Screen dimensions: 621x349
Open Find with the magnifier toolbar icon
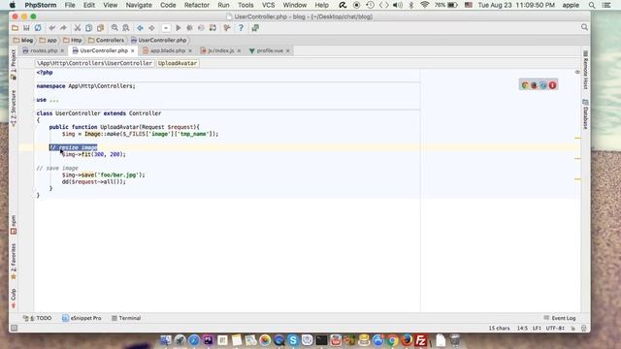tap(114, 28)
